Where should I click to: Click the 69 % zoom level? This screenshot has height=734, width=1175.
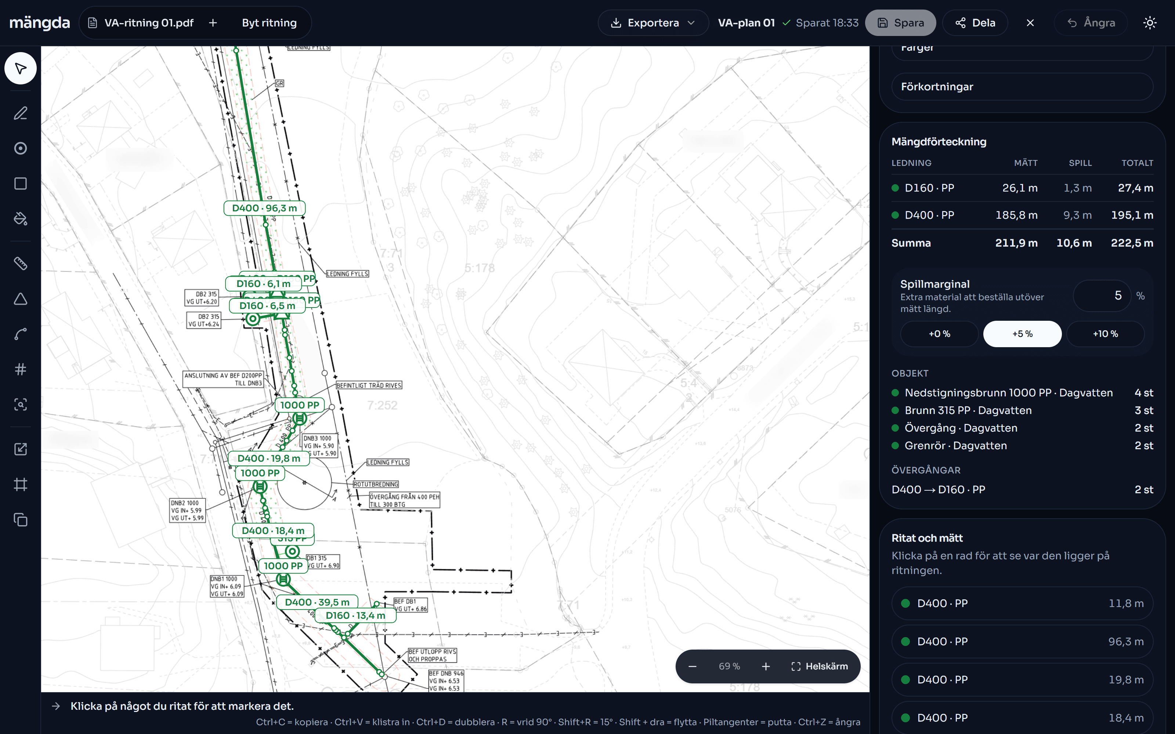click(729, 666)
